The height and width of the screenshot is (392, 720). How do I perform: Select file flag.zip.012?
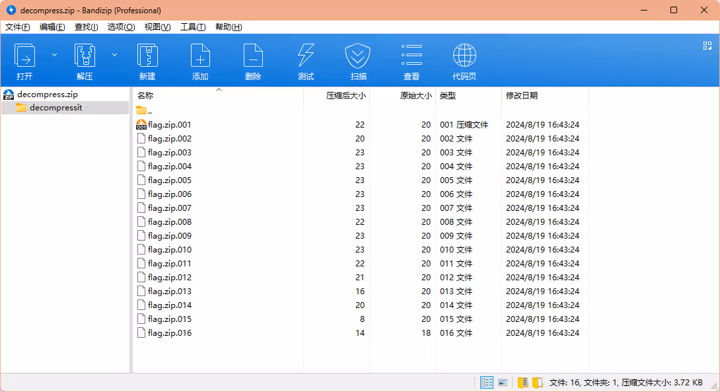pos(170,278)
